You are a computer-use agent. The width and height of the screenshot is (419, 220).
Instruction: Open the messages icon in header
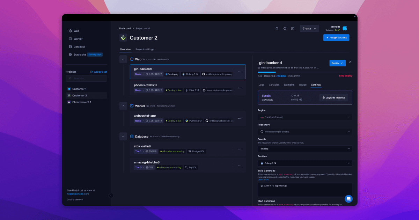[293, 29]
